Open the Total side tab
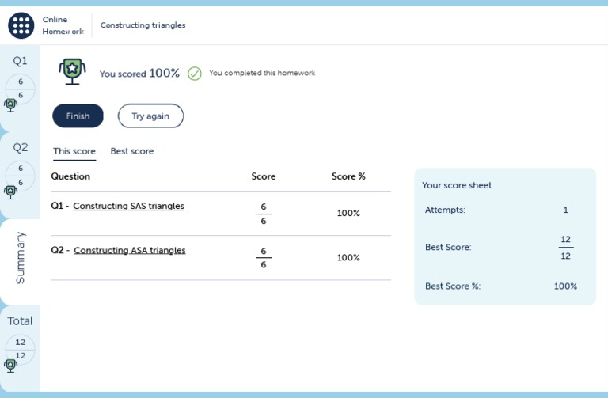The width and height of the screenshot is (608, 398). pyautogui.click(x=20, y=320)
